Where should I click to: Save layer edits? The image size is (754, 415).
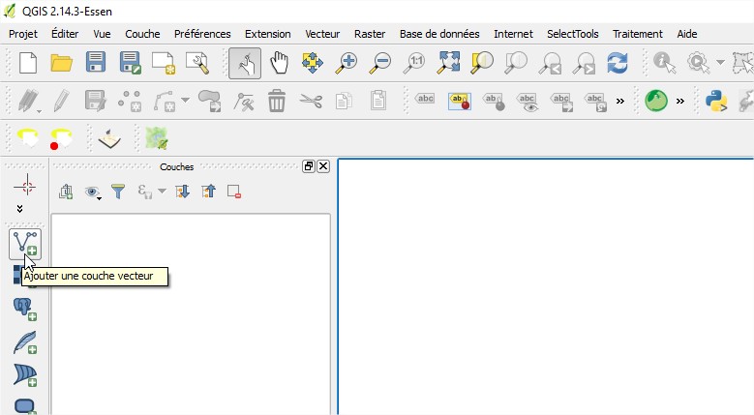click(95, 102)
